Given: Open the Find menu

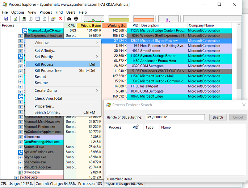Looking at the screenshot, I should [x=59, y=12].
